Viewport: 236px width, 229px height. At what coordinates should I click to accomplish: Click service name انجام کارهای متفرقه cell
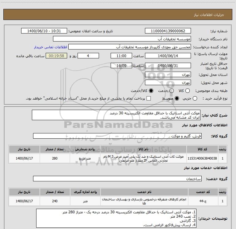[144, 201]
